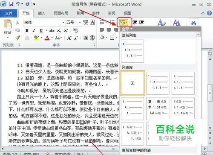Open paragraph shading paint bucket
The width and height of the screenshot is (213, 155).
102,38
